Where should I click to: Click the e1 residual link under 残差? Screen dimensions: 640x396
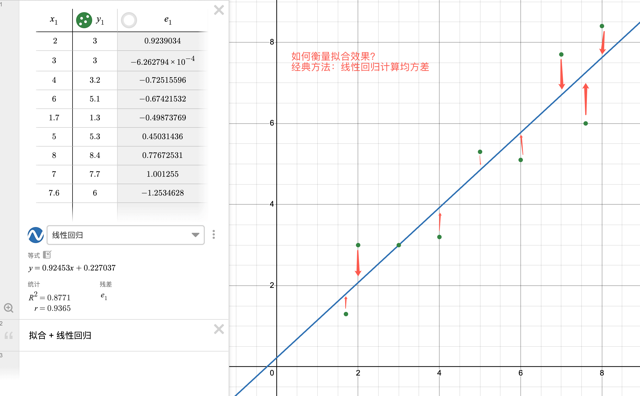tap(104, 296)
